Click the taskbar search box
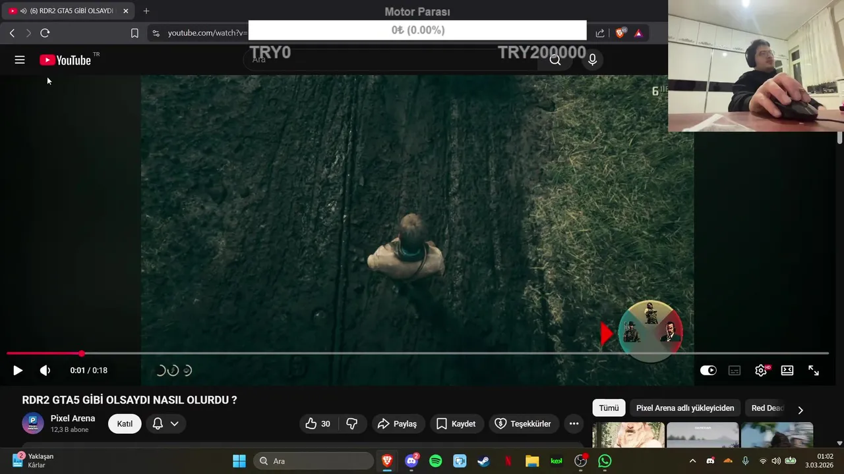844x474 pixels. pos(313,461)
